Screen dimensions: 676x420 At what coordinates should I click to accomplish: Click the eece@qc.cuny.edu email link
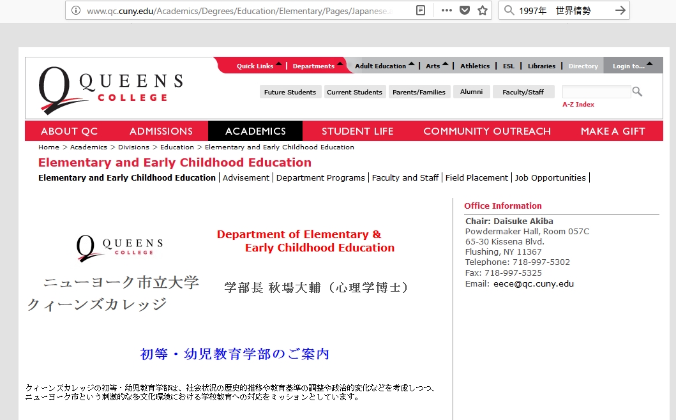pos(533,283)
